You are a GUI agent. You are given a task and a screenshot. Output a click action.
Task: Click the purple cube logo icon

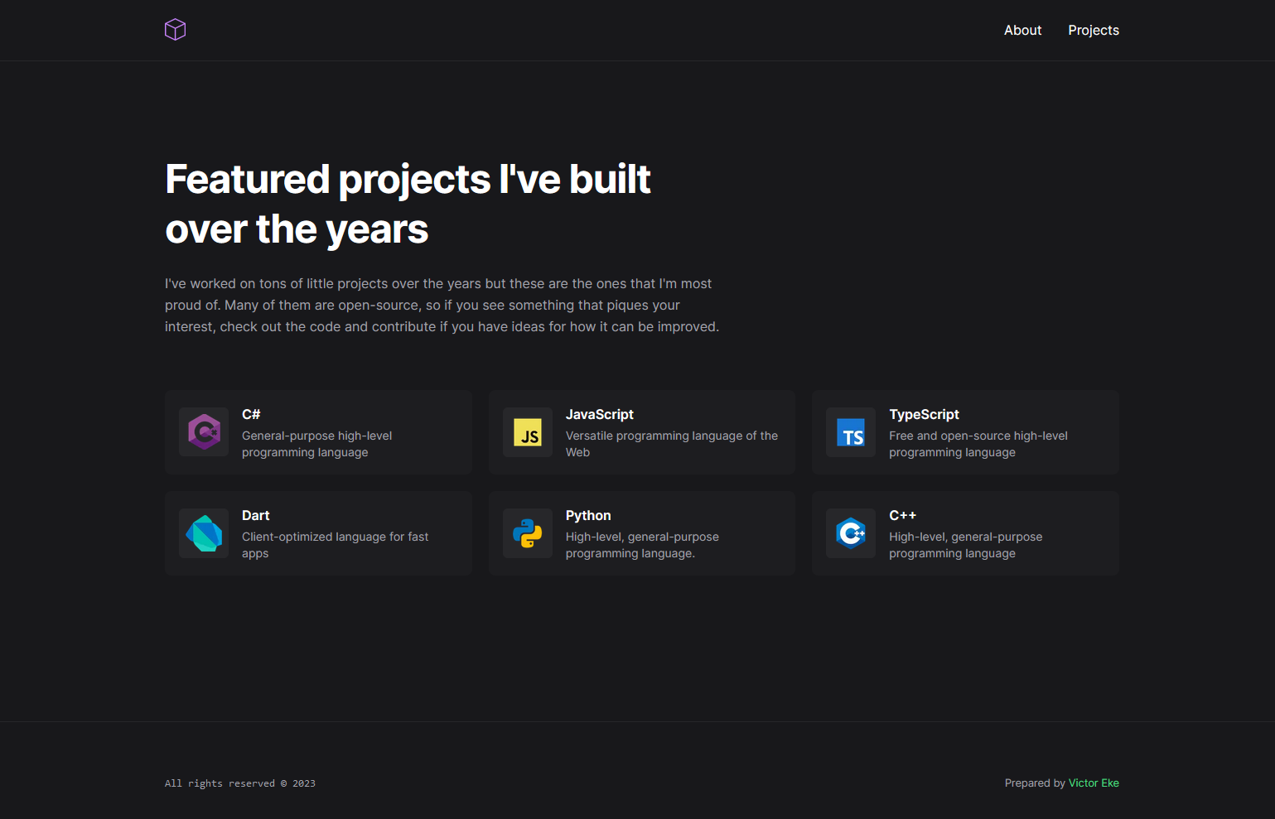[x=175, y=30]
